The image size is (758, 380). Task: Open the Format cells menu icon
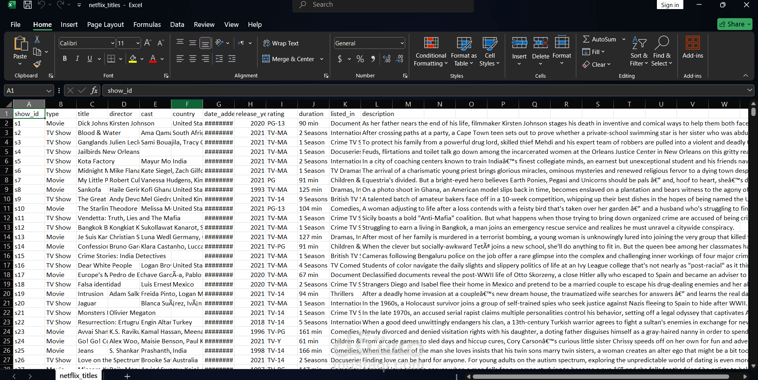pos(562,42)
